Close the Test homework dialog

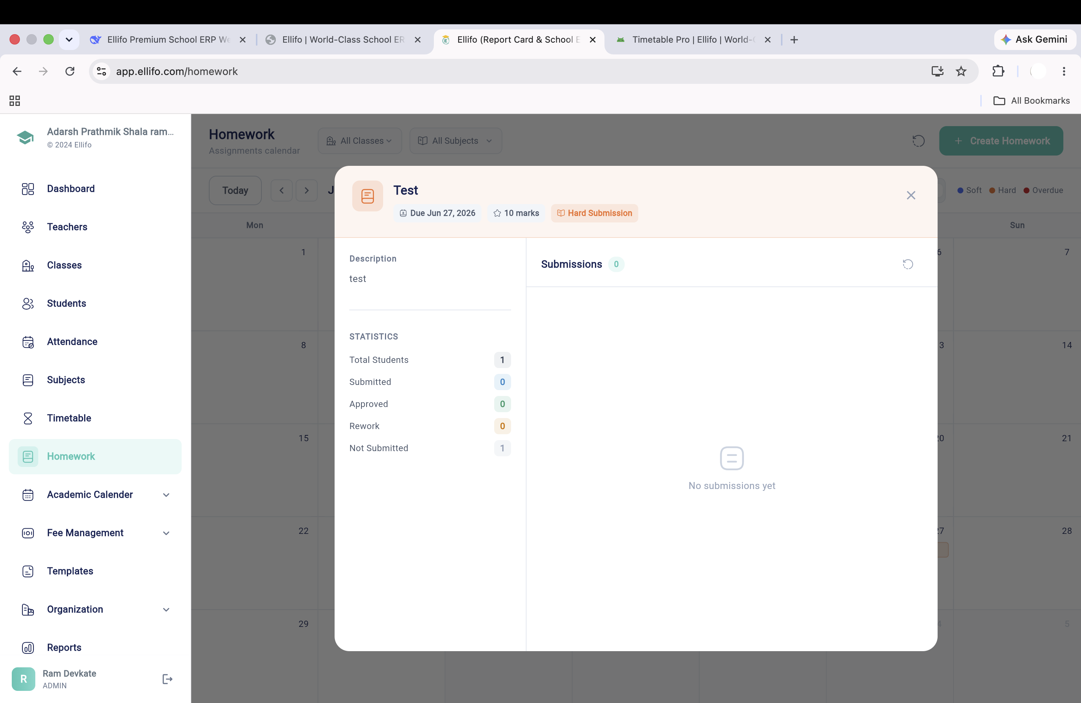pos(911,195)
